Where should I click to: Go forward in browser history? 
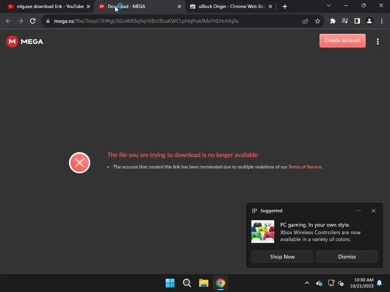coord(21,21)
